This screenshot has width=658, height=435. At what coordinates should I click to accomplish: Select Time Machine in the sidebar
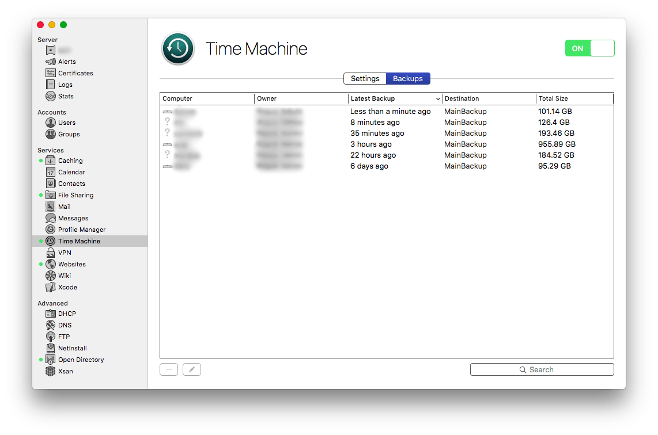(x=90, y=241)
